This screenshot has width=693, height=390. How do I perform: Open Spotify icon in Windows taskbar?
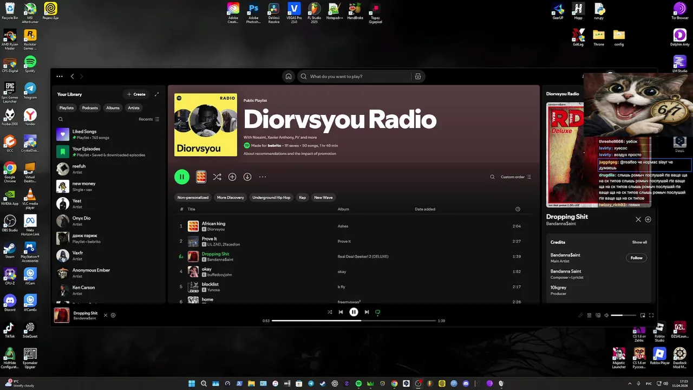358,383
